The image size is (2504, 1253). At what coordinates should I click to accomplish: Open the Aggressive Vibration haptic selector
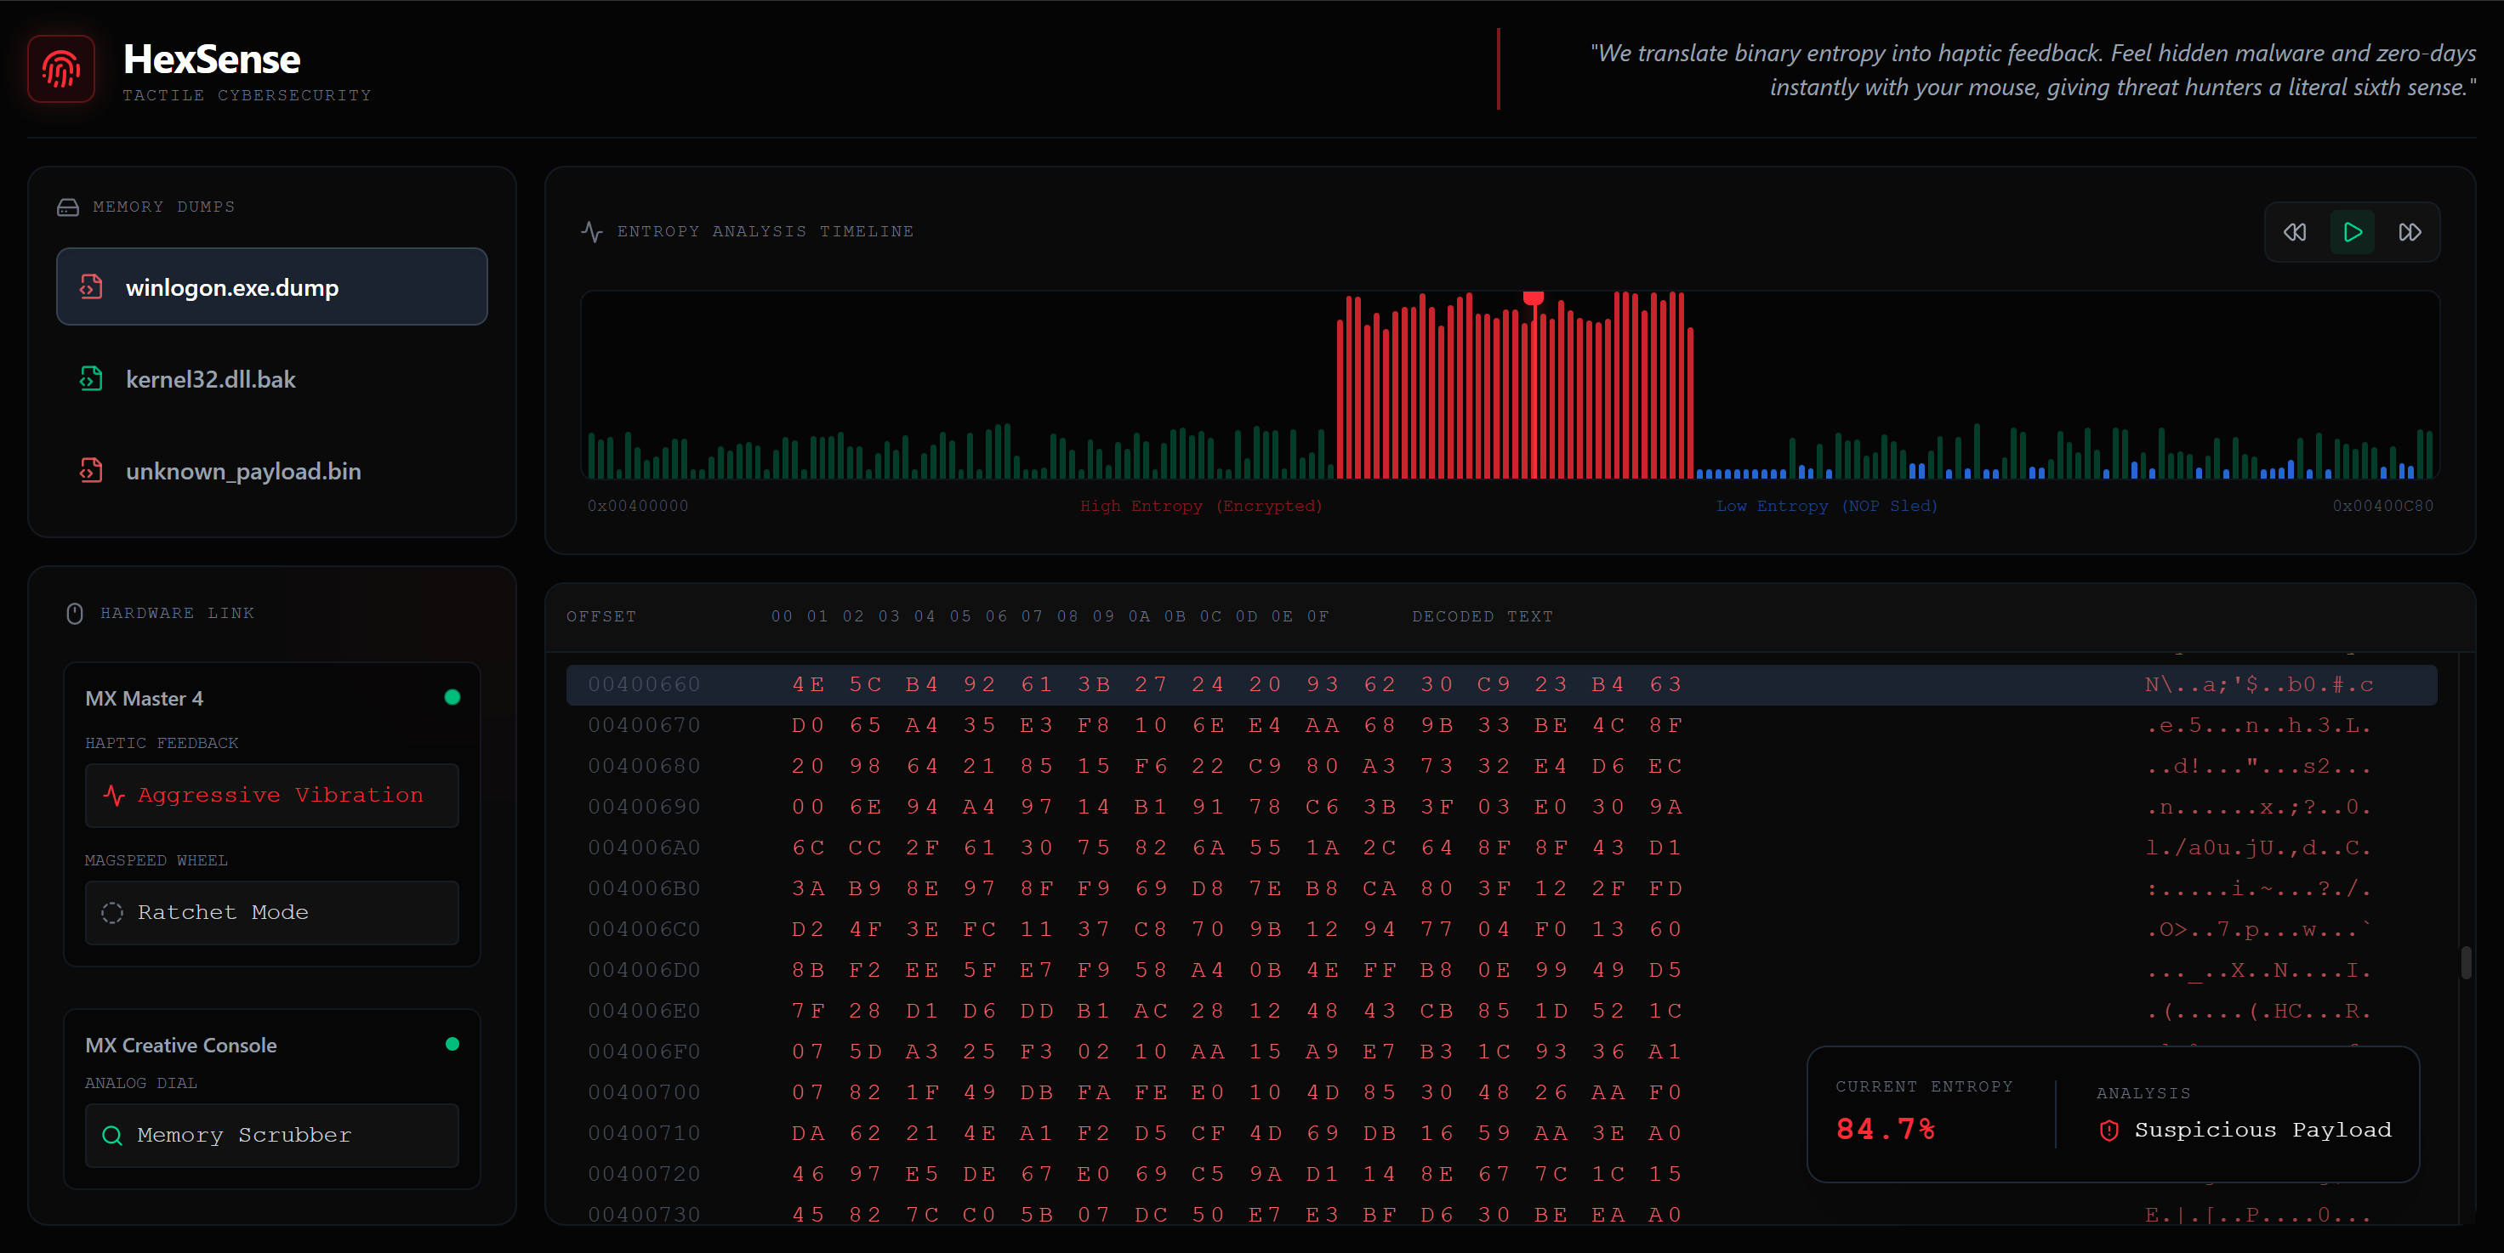click(271, 796)
